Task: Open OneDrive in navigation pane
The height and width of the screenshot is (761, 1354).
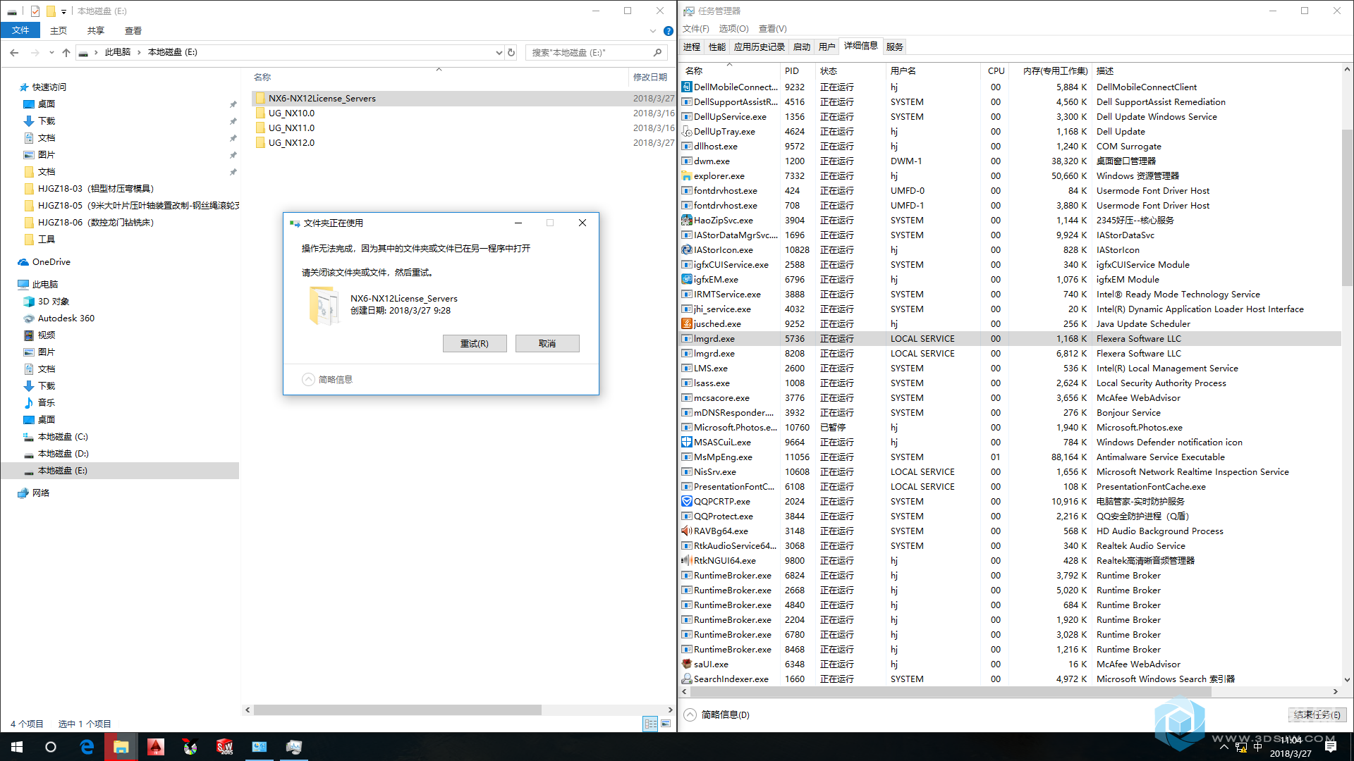Action: [51, 262]
